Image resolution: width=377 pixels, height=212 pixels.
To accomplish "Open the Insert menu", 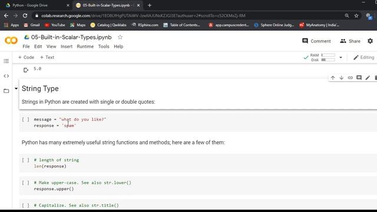I will [67, 47].
